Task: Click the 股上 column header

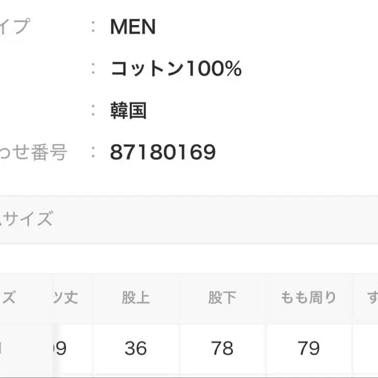Action: click(x=136, y=298)
